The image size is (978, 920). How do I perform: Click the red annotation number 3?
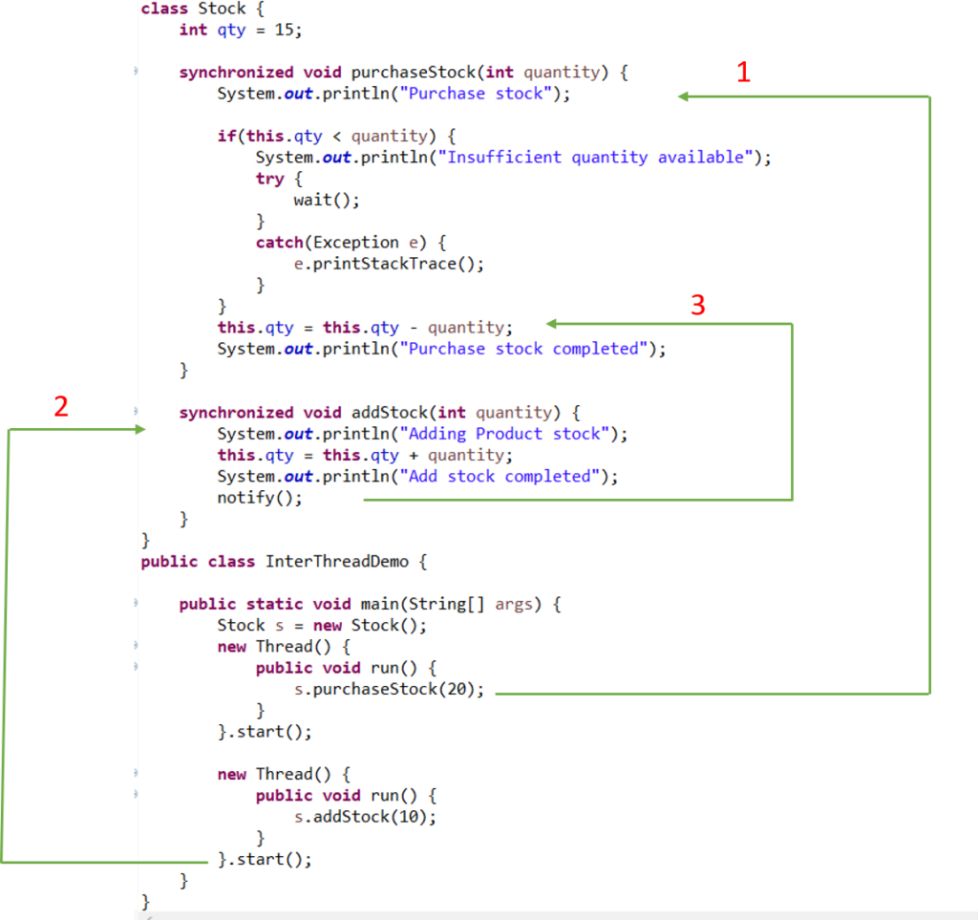click(698, 305)
